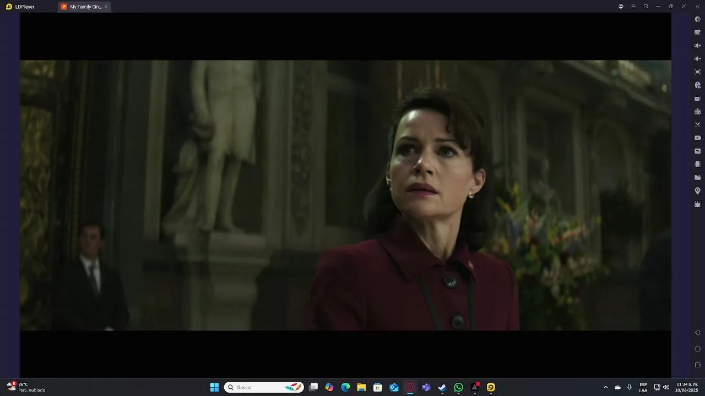Start video recording from sidebar
705x396 pixels.
tap(697, 138)
